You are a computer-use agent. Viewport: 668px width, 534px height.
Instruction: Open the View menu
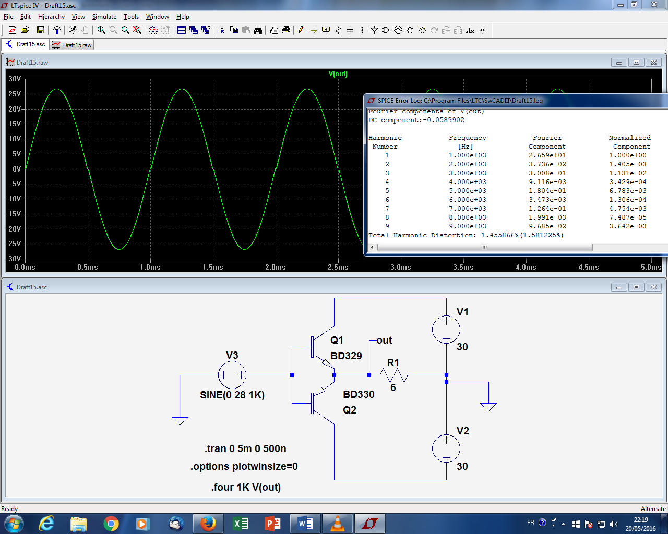coord(78,17)
